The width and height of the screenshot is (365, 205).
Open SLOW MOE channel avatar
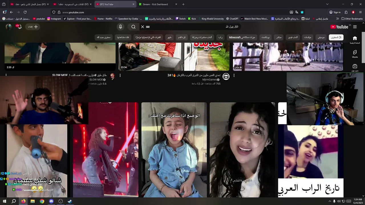[x=112, y=76]
